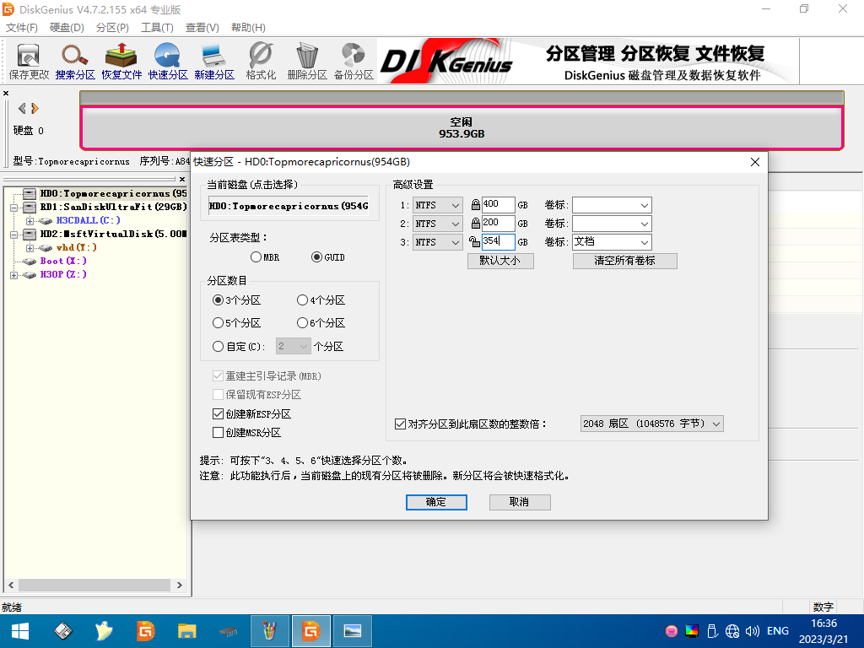This screenshot has width=864, height=648.
Task: Open the 工具(T) menu
Action: coord(157,28)
